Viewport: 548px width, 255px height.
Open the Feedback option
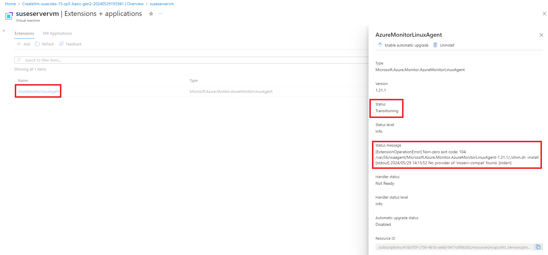(x=70, y=44)
